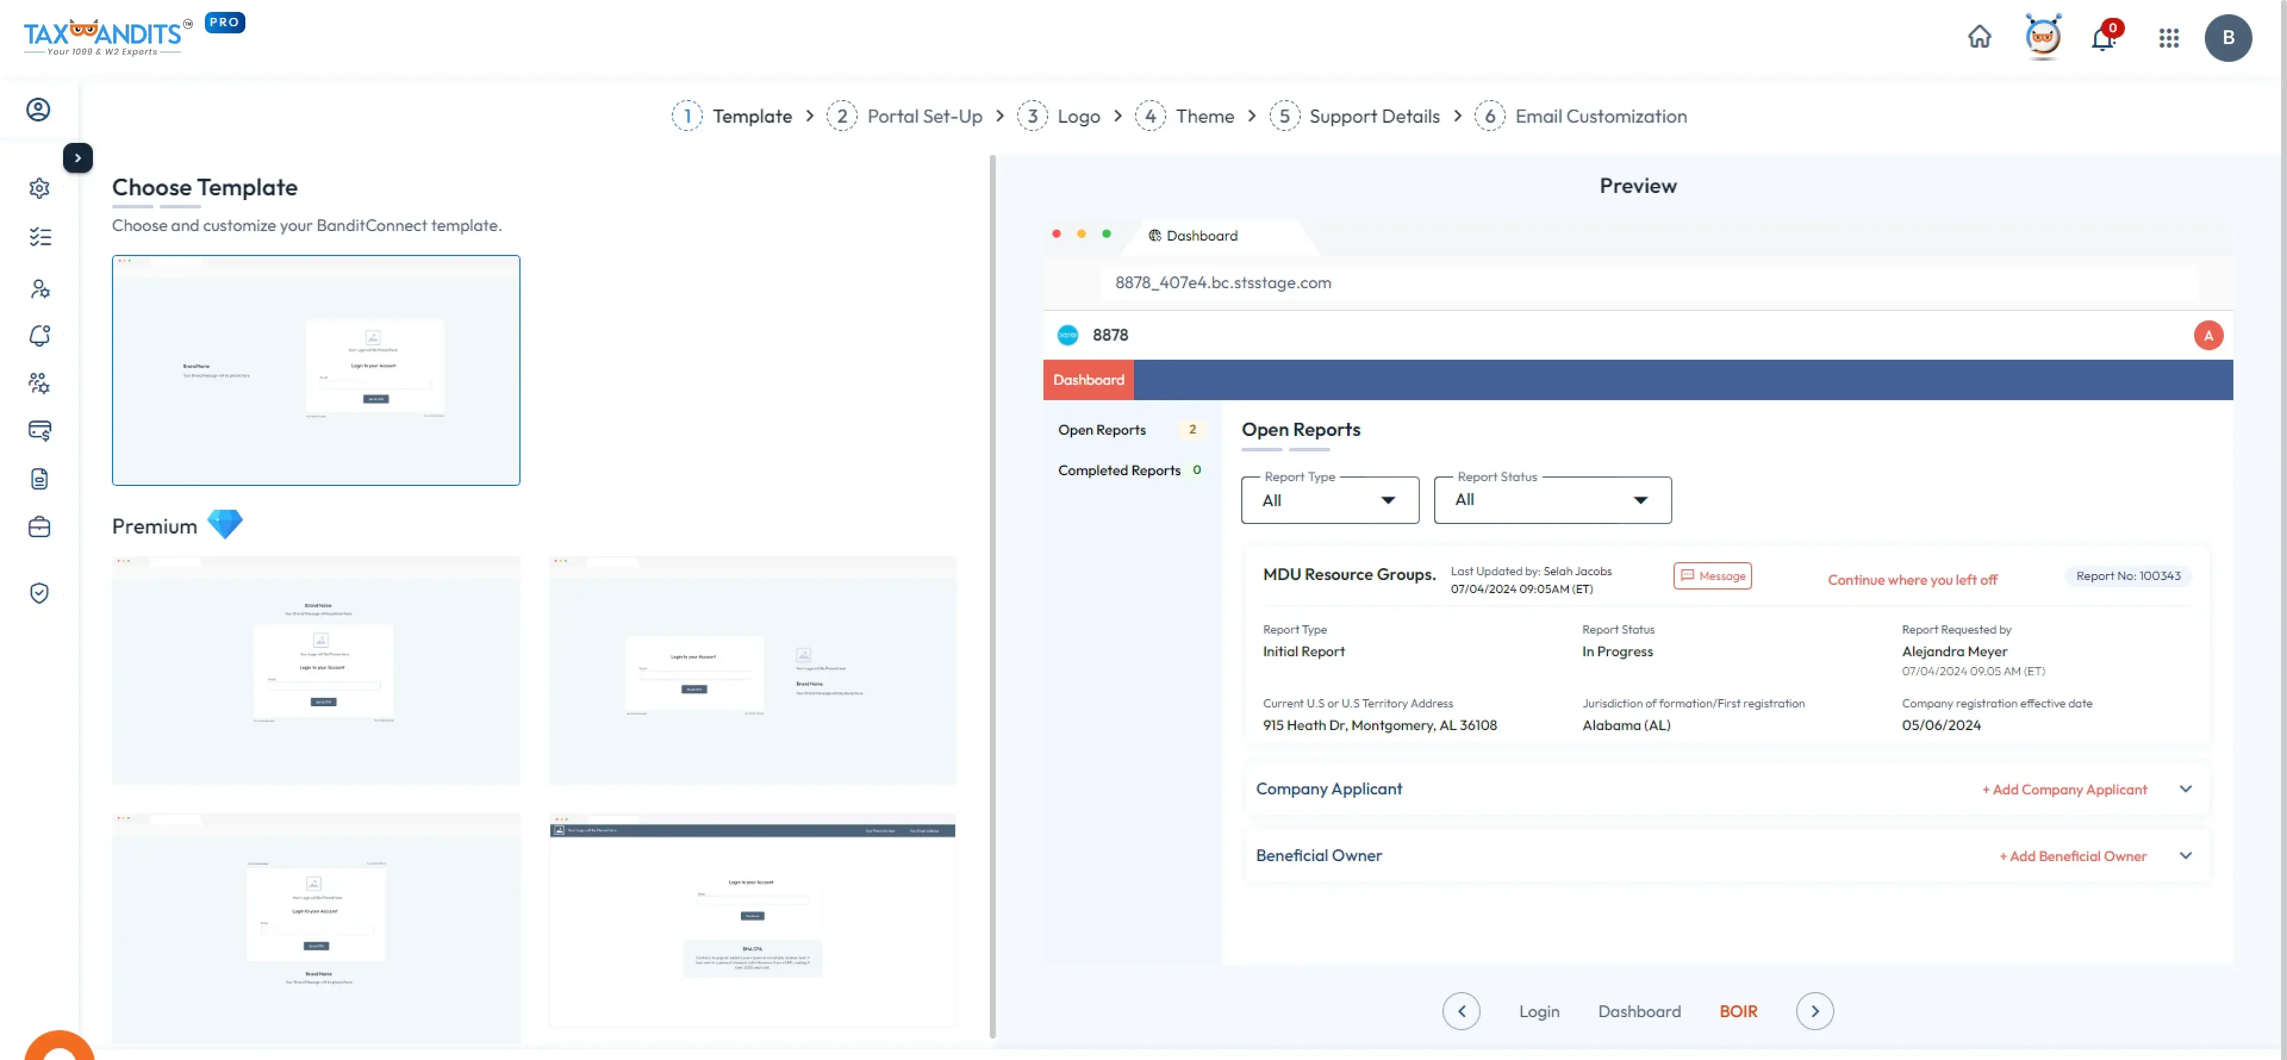Expand the Company Applicant section chevron
Screen dimensions: 2287x1060
2185,789
